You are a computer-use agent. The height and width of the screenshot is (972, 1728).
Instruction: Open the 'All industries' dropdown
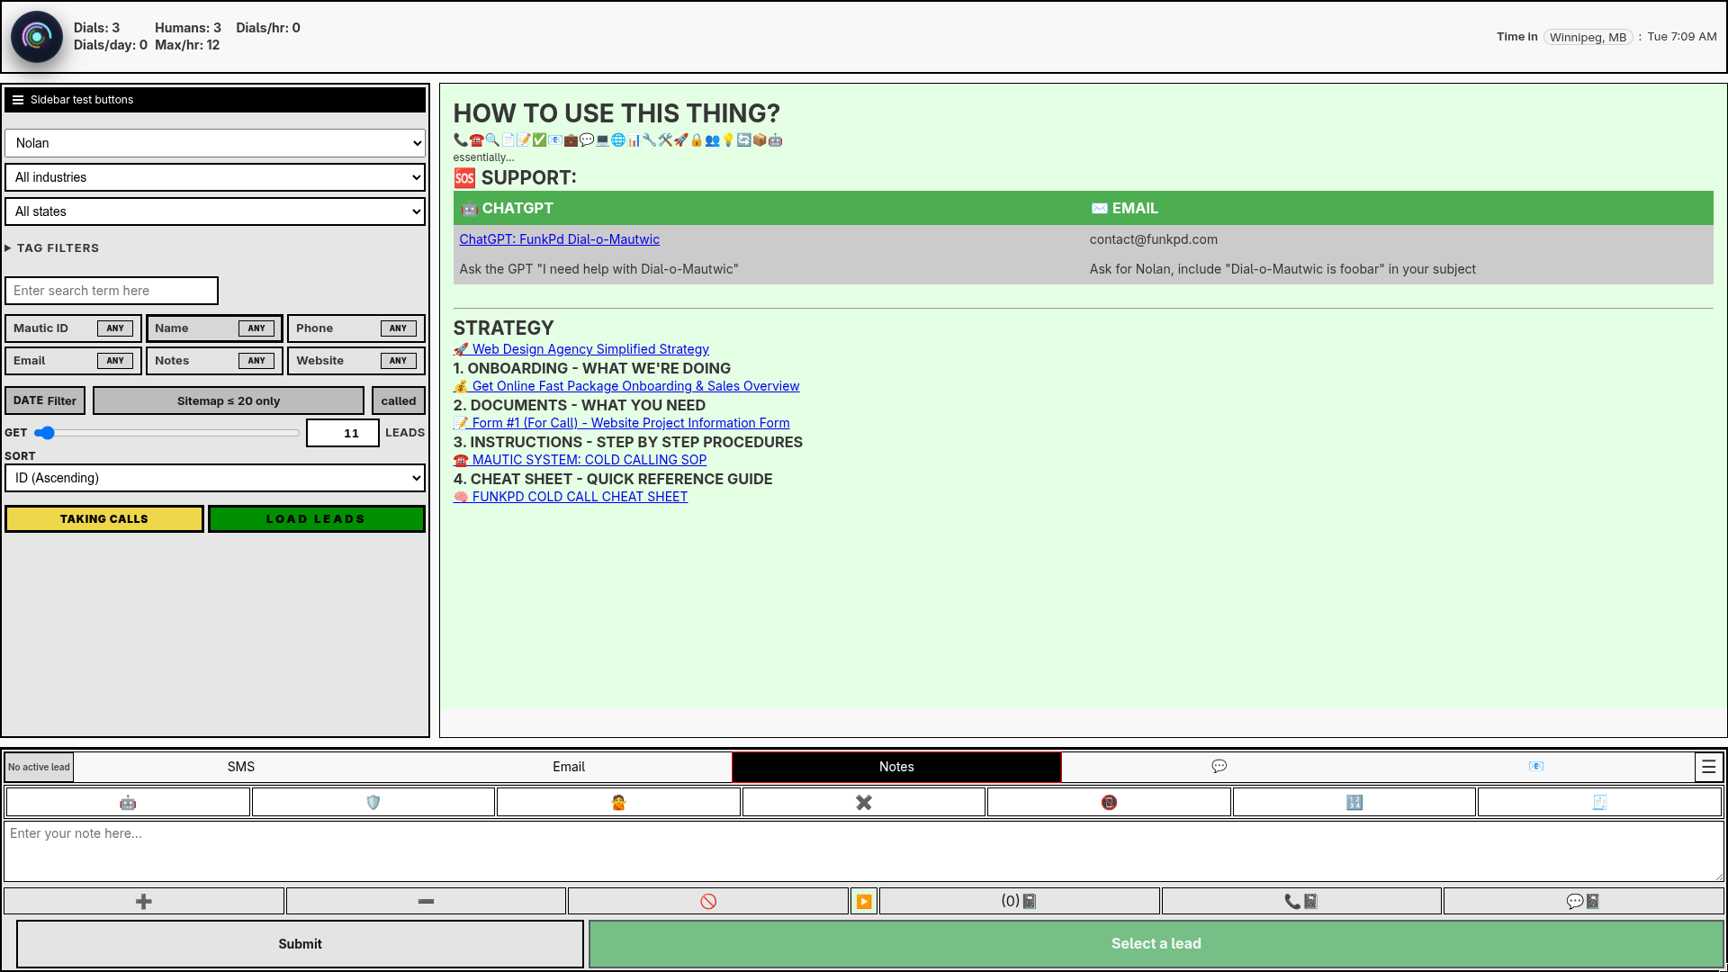[215, 177]
